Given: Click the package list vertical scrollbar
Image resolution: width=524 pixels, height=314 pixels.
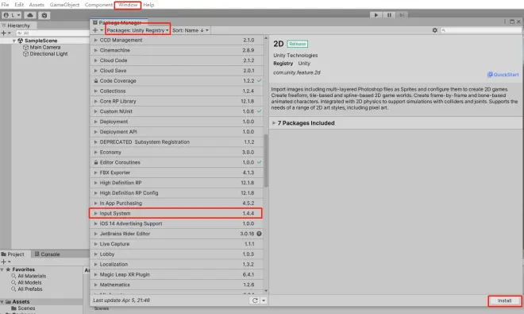Looking at the screenshot, I should pyautogui.click(x=266, y=161).
